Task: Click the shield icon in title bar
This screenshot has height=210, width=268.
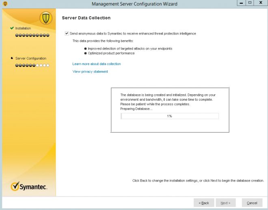Action: (5, 4)
